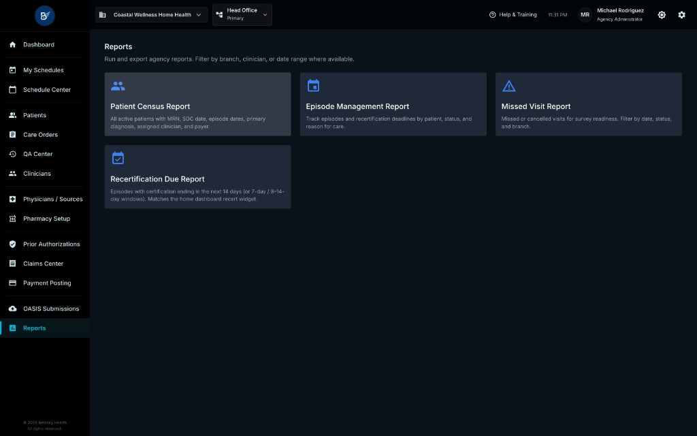Viewport: 697px width, 436px height.
Task: Click the Betaray Health logo icon
Action: (44, 16)
